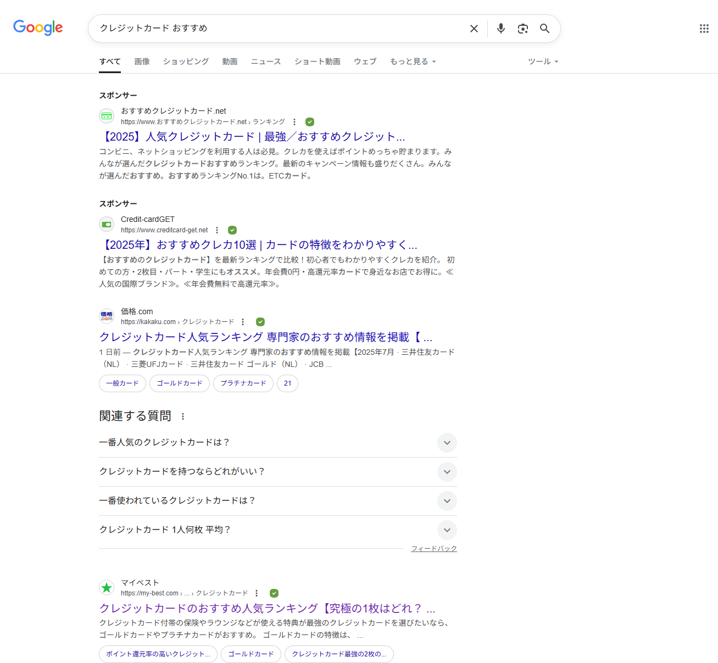Click the クレジットカード最強の2枚の chip
This screenshot has width=718, height=663.
point(339,654)
